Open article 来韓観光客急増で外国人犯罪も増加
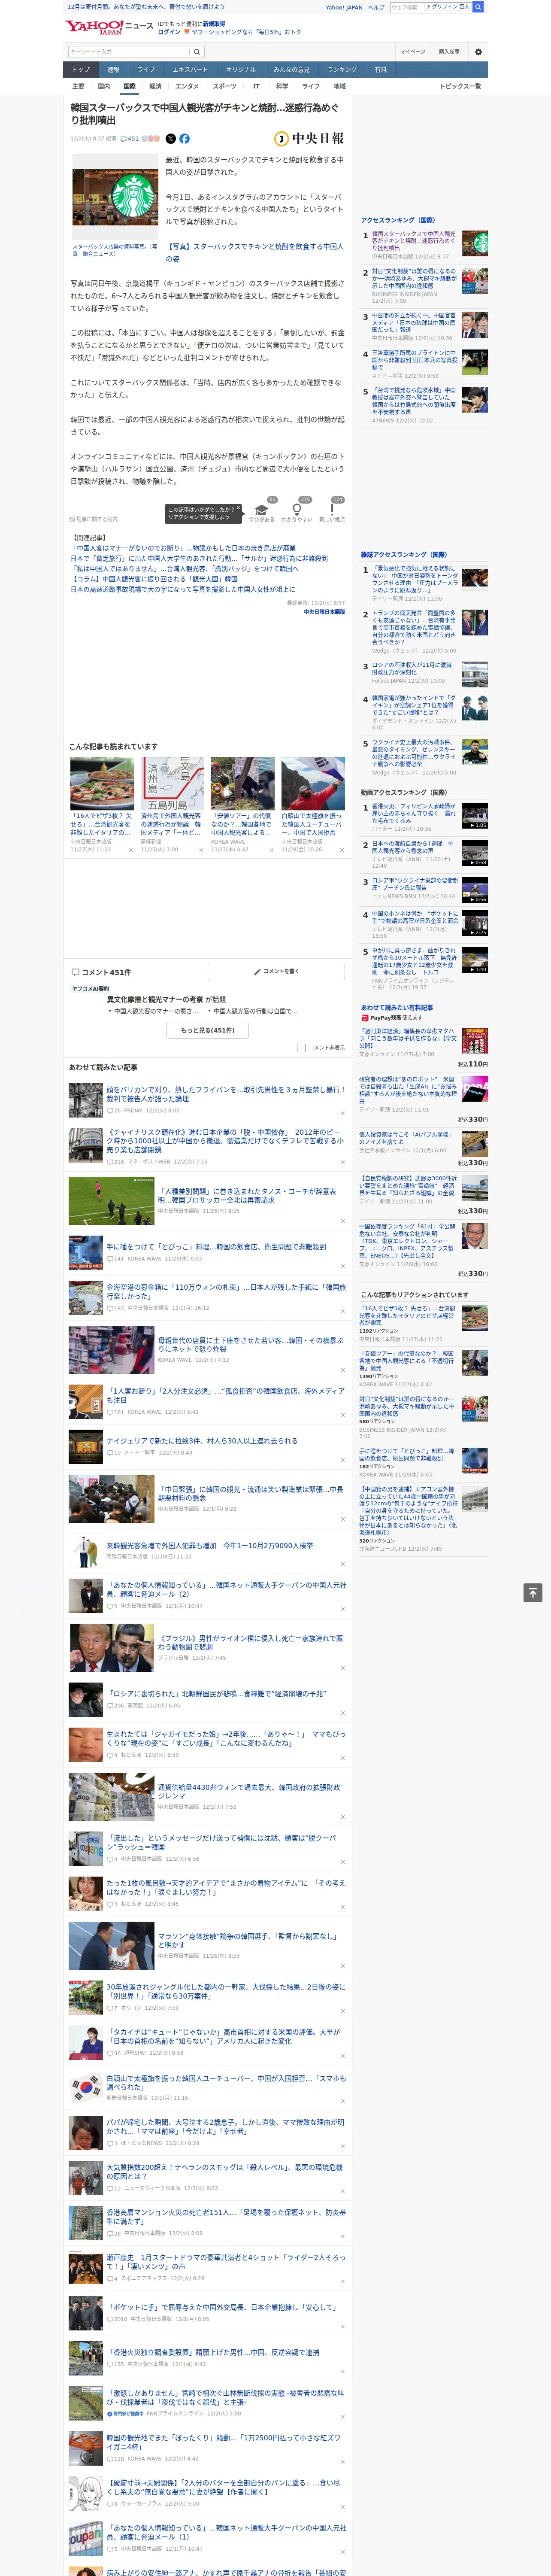The width and height of the screenshot is (551, 2576). [209, 1545]
